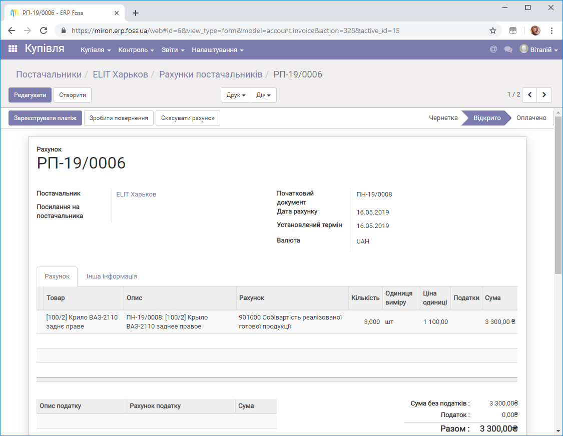Go to the previous record arrow
This screenshot has width=563, height=436.
(x=529, y=94)
